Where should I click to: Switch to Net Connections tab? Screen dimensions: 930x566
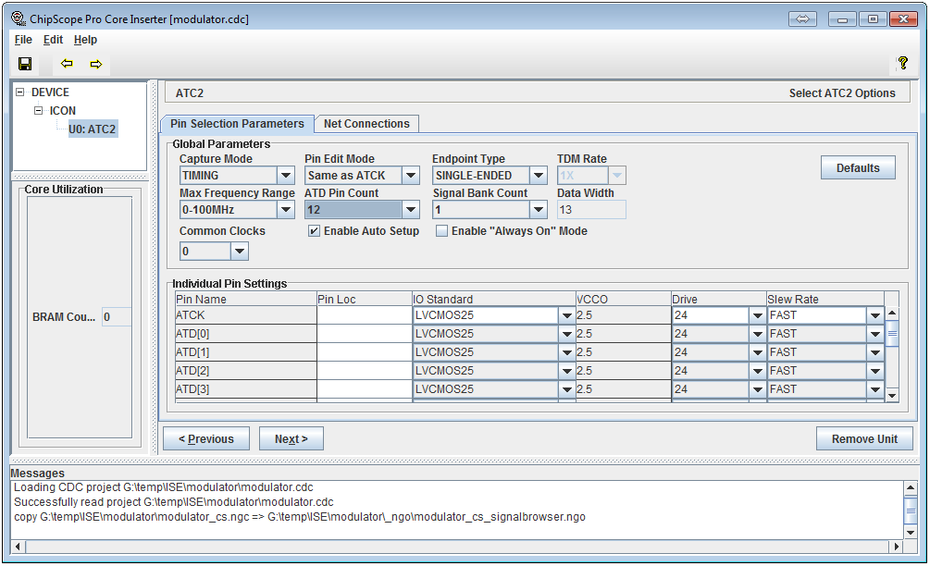(366, 124)
